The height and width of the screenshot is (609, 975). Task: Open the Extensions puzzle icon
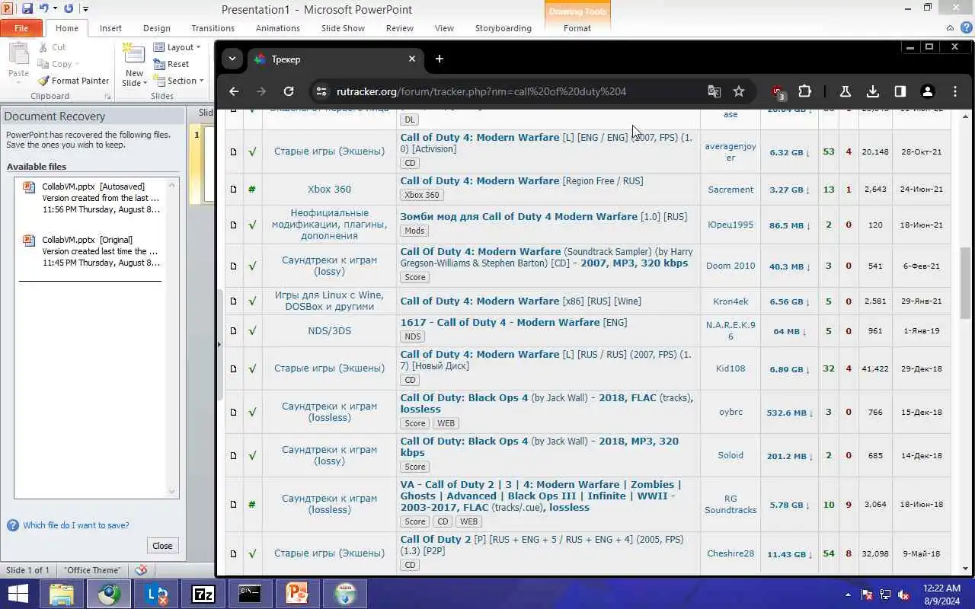click(x=804, y=91)
